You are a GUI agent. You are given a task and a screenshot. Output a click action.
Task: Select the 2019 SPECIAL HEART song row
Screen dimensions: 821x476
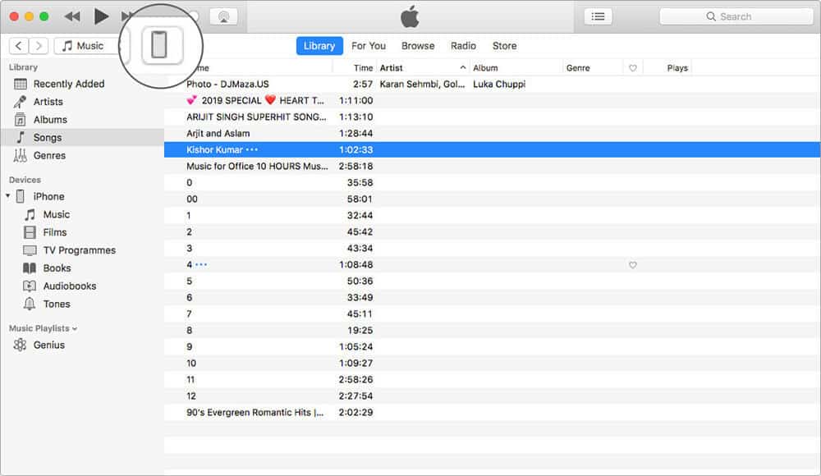(492, 101)
